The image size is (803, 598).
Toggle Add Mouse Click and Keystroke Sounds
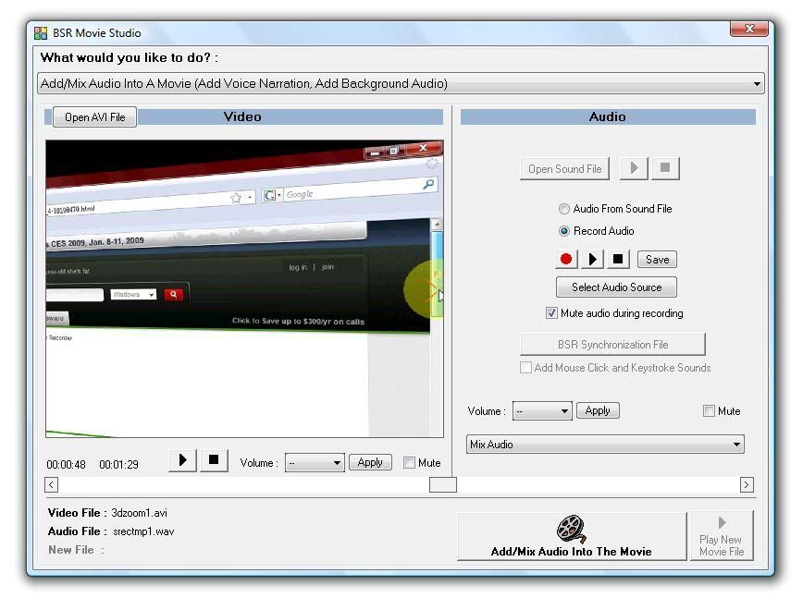[x=525, y=368]
